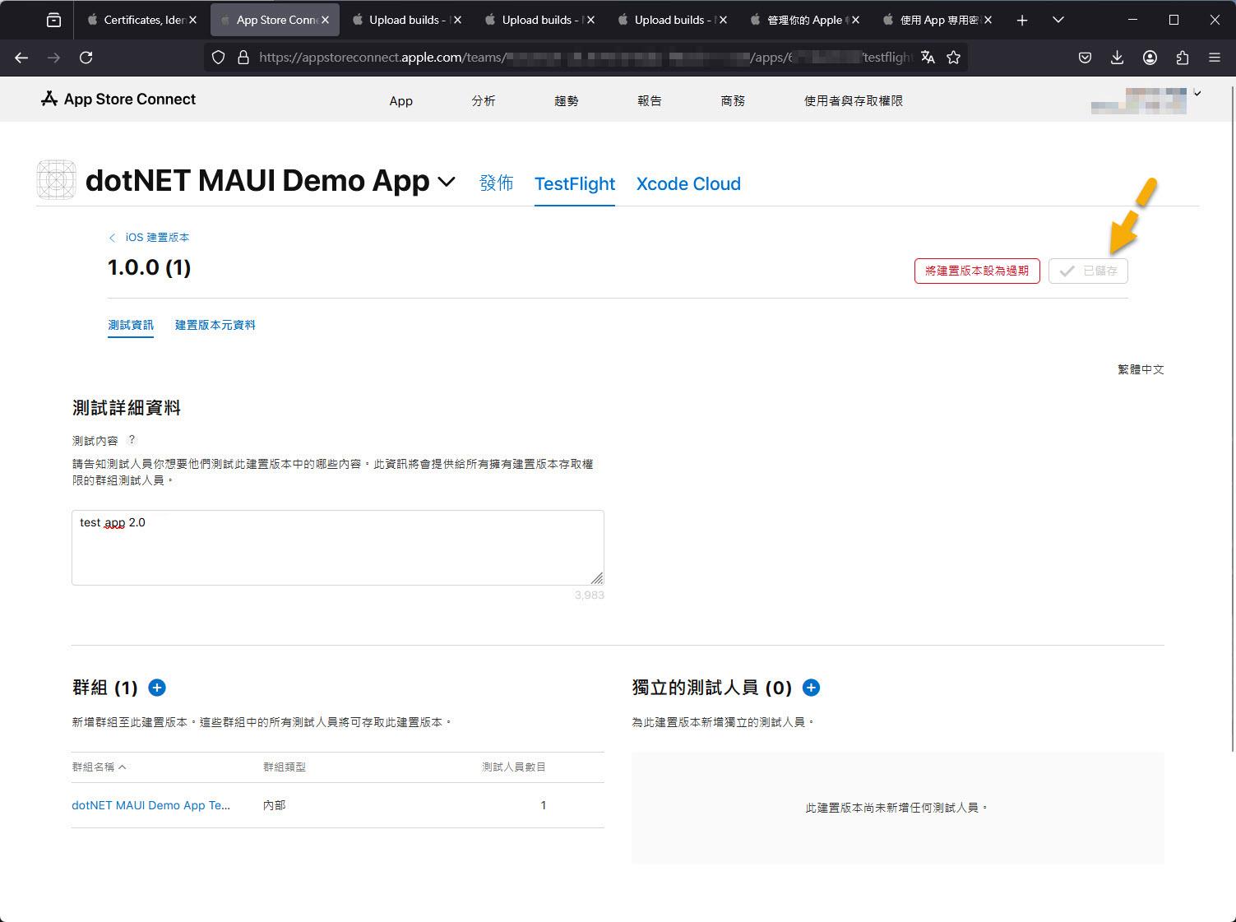Sort by 群組名稱 column header
This screenshot has width=1236, height=922.
(99, 767)
